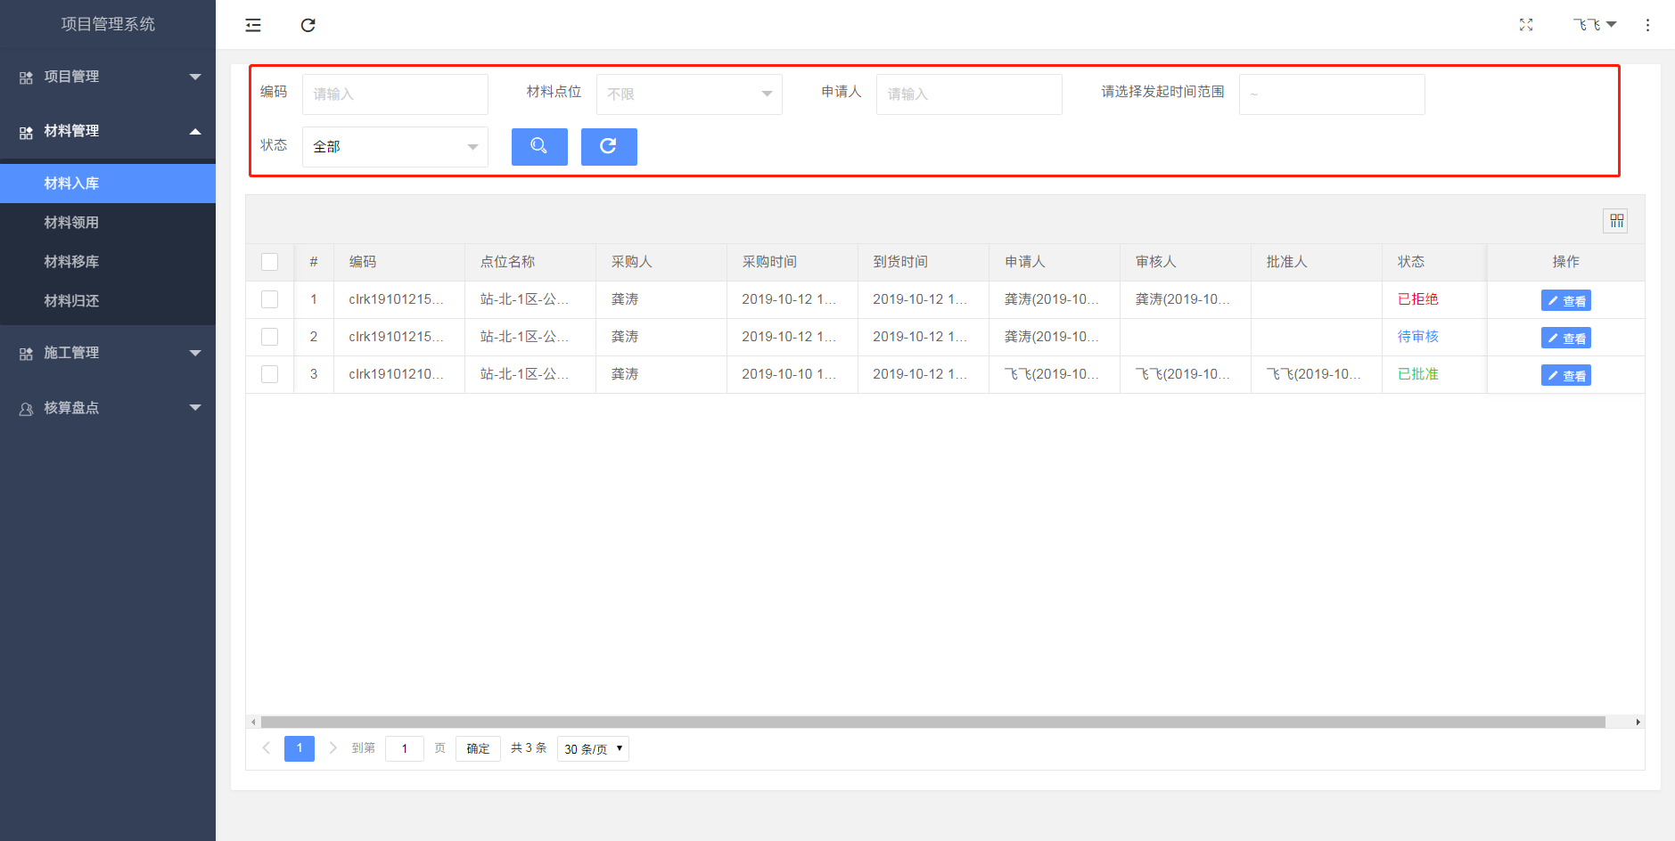Click the 项目管理系统 title
The image size is (1675, 841).
108,24
